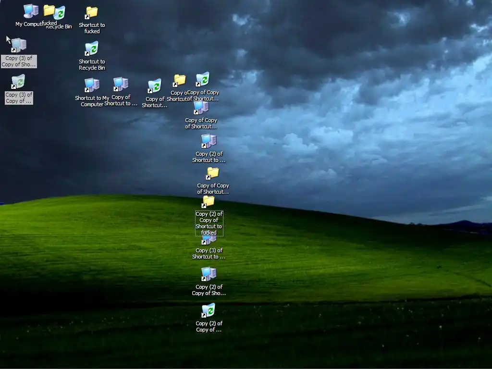This screenshot has width=492, height=369.
Task: Select the 'Shortcut to Recycle Bin' icon
Action: 92,49
